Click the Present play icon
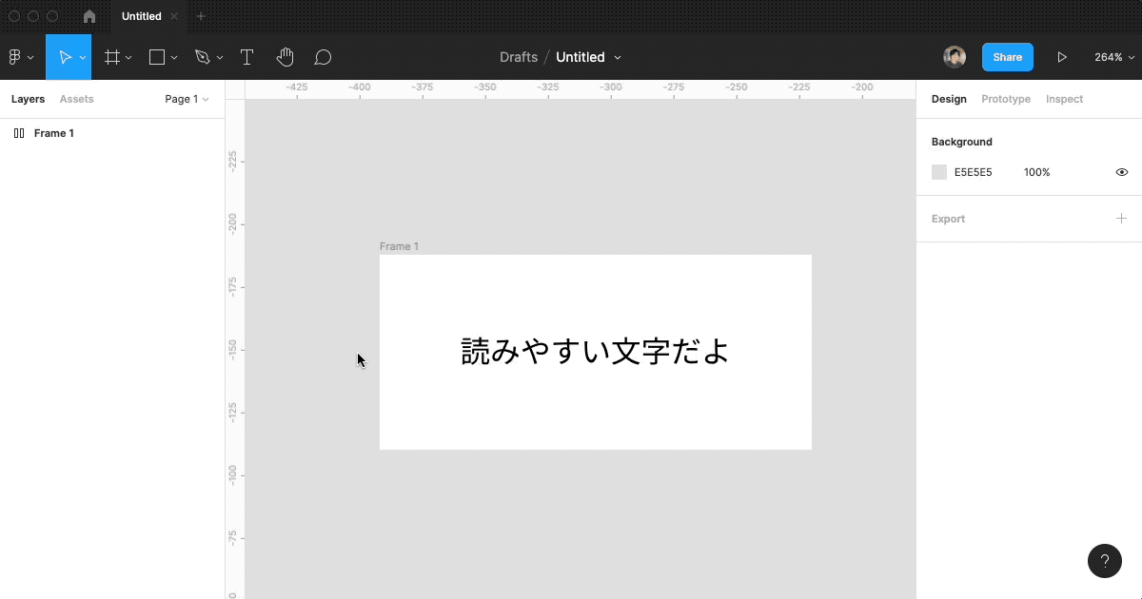Screen dimensions: 1142x599 click(x=1062, y=57)
